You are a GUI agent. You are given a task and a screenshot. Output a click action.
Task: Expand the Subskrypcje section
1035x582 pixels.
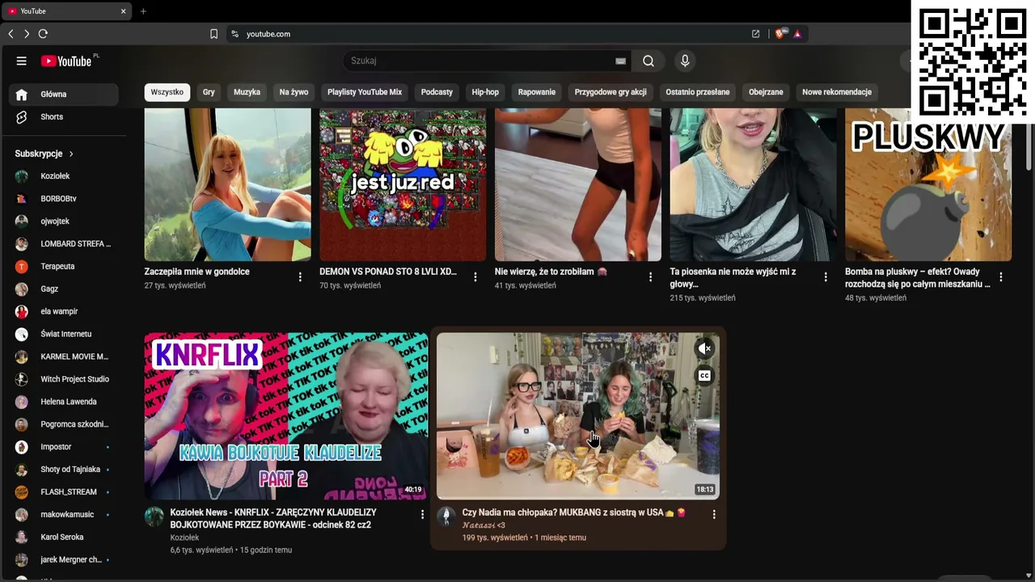pos(44,154)
